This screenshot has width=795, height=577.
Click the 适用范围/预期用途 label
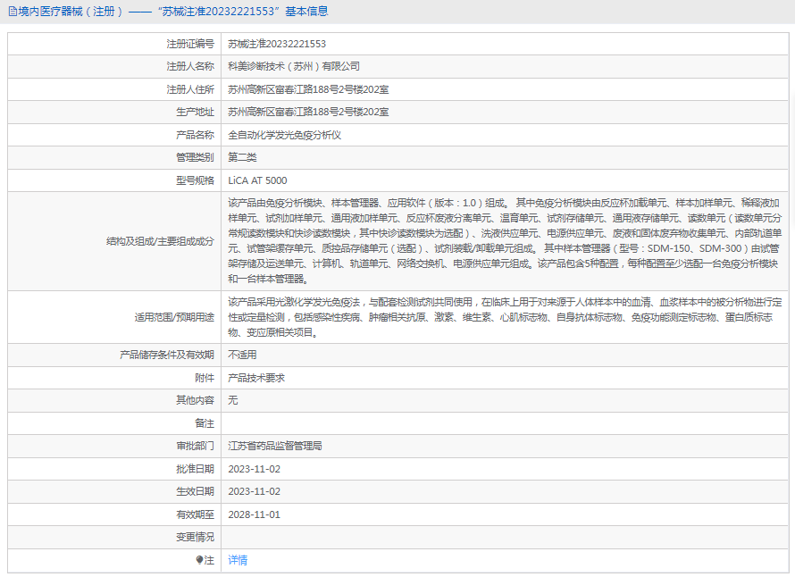coord(174,317)
